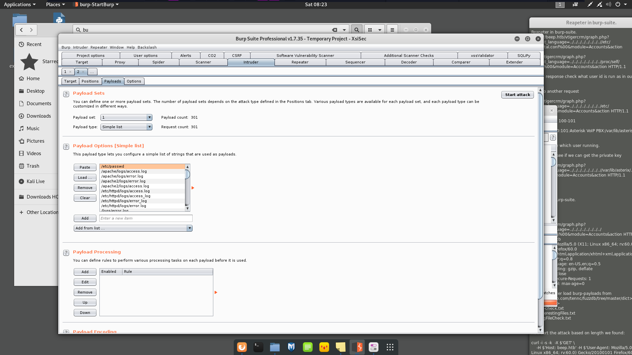The width and height of the screenshot is (632, 355).
Task: Close Intruder attack tab 1
Action: (x=70, y=72)
